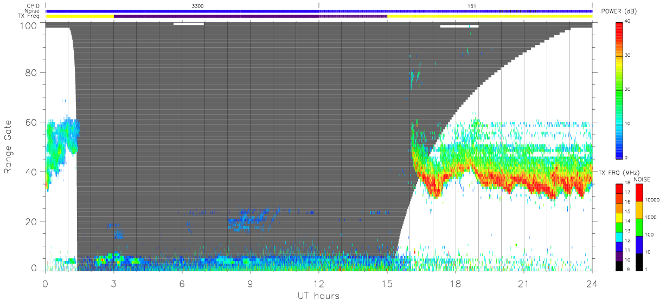Image resolution: width=666 pixels, height=307 pixels.
Task: Click the 1000 label on NOISE scale
Action: click(x=651, y=217)
